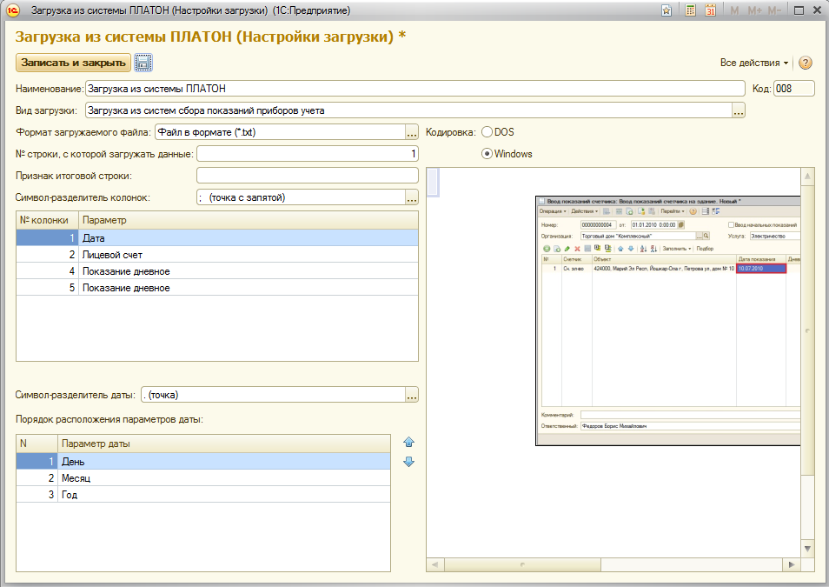
Task: Move date parameter down with the down arrow
Action: 408,462
